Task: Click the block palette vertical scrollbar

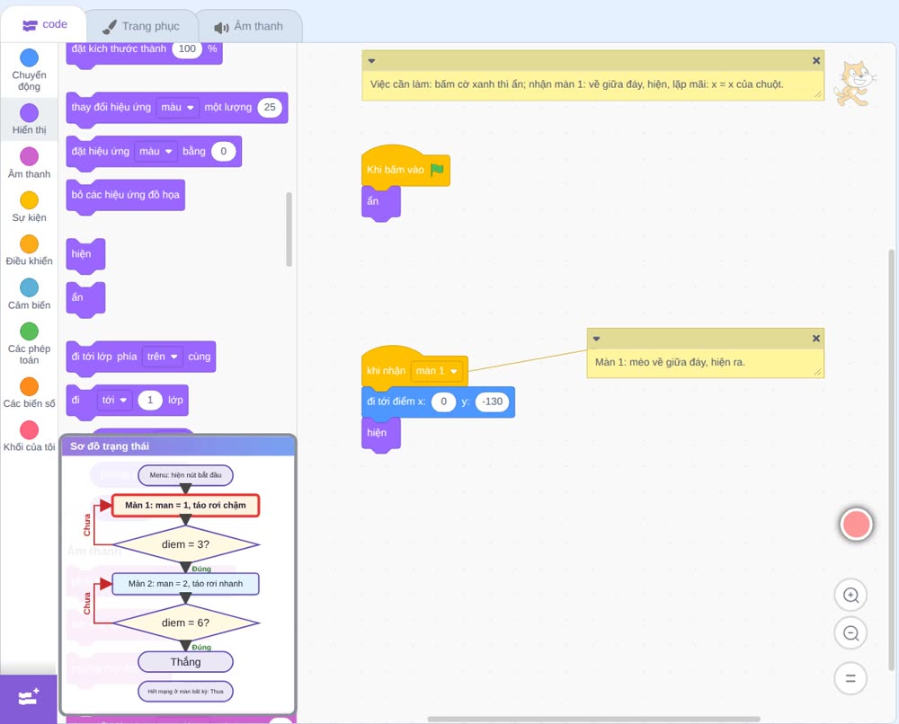Action: [289, 229]
